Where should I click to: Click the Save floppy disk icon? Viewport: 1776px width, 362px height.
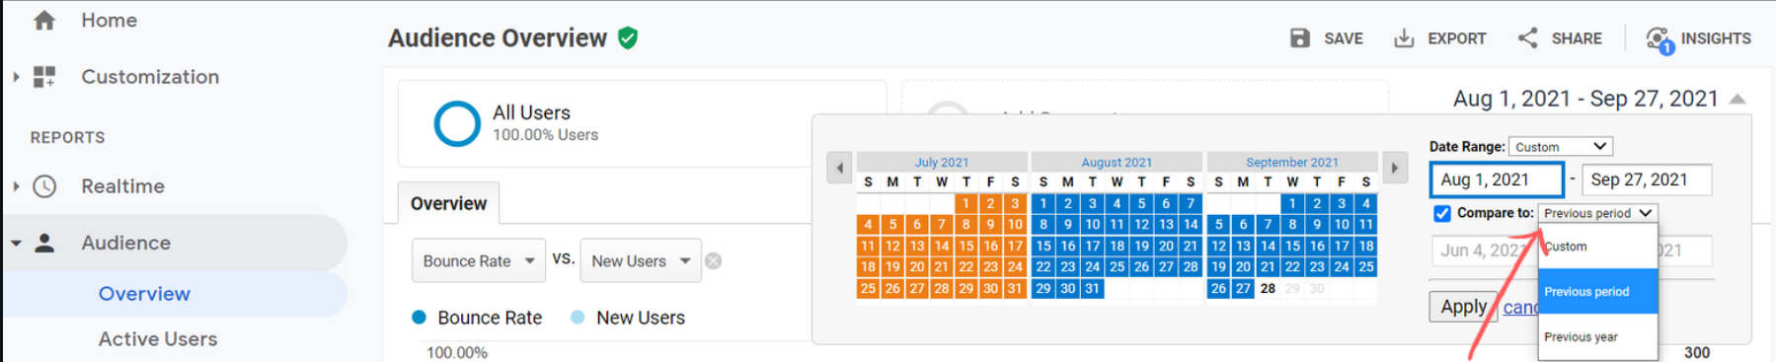(1300, 38)
